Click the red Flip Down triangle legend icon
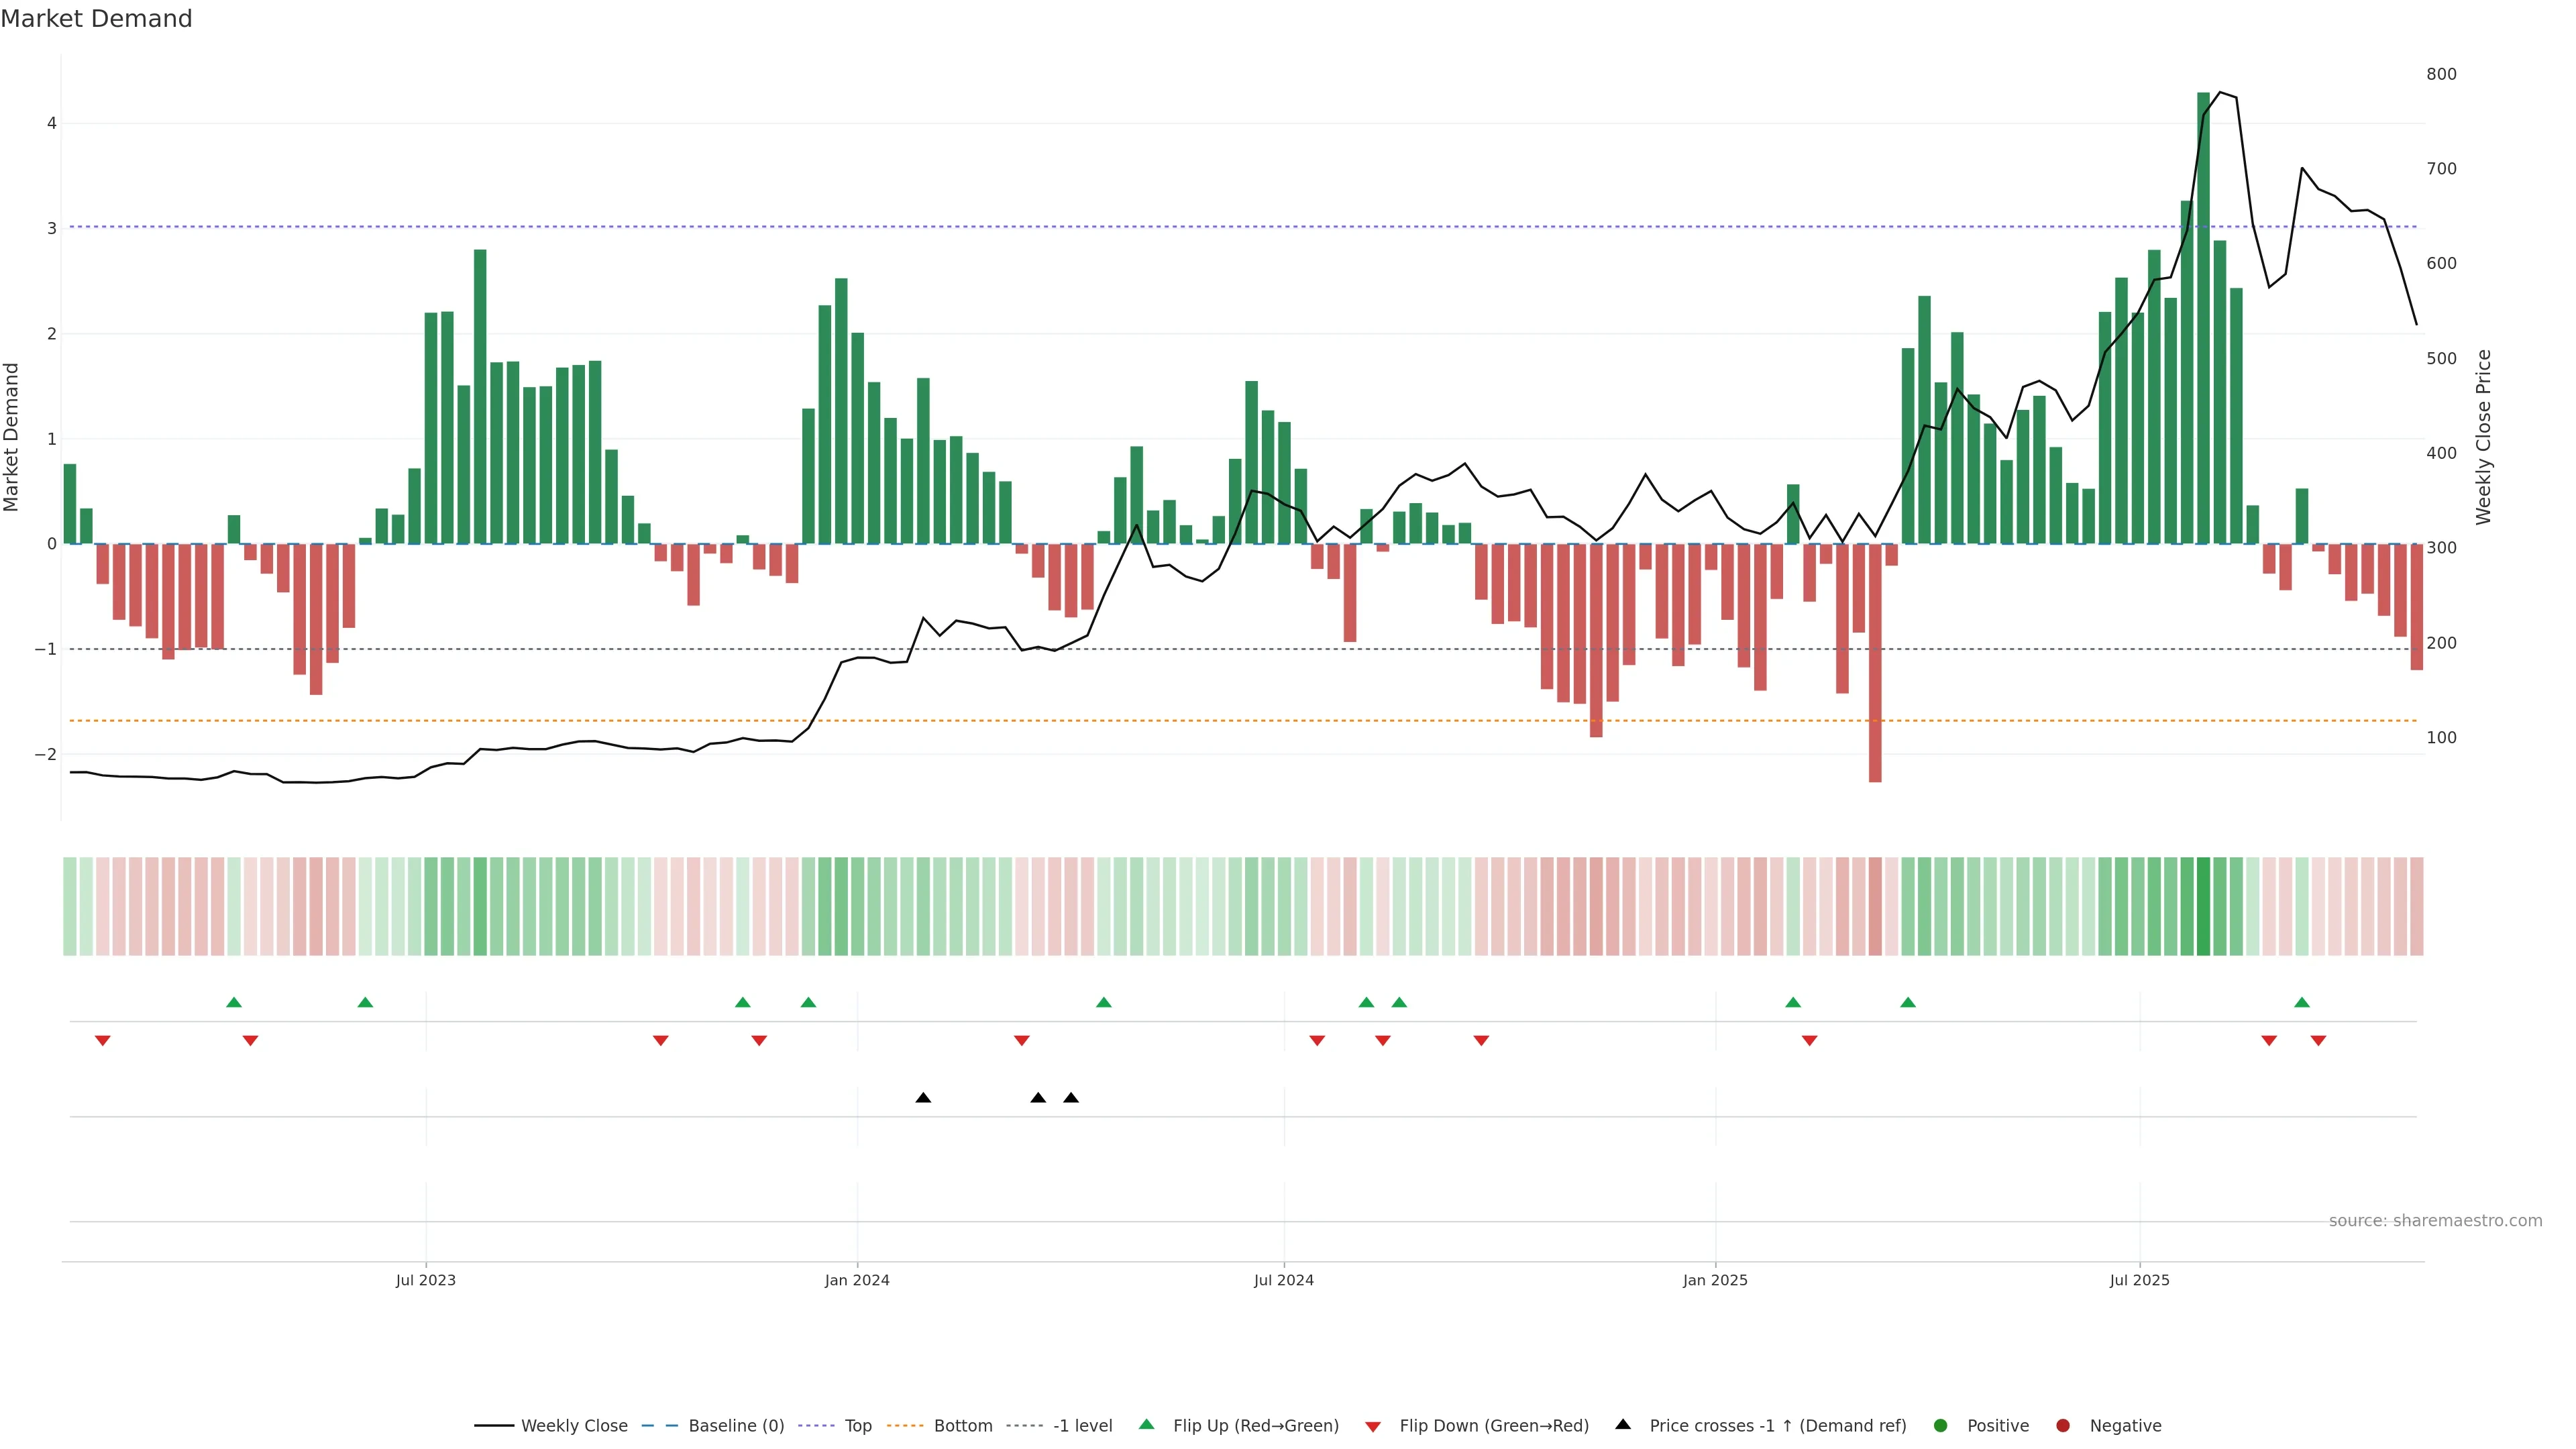This screenshot has height=1449, width=2576. coord(1373,1426)
